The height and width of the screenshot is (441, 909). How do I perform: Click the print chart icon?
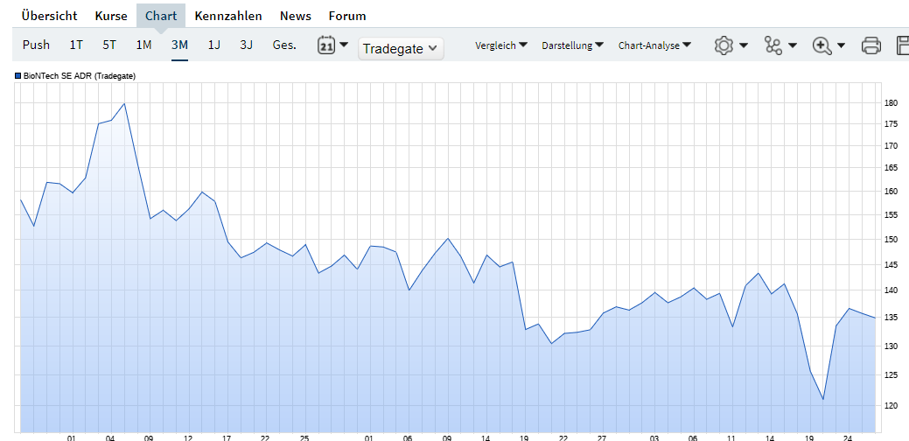point(871,45)
